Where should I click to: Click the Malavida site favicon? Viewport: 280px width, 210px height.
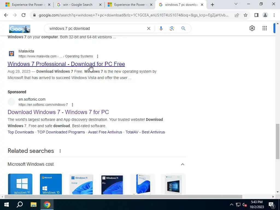pos(11,54)
